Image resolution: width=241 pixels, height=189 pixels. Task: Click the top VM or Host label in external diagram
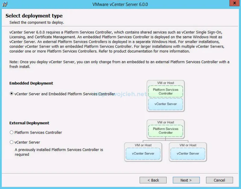tap(165, 122)
